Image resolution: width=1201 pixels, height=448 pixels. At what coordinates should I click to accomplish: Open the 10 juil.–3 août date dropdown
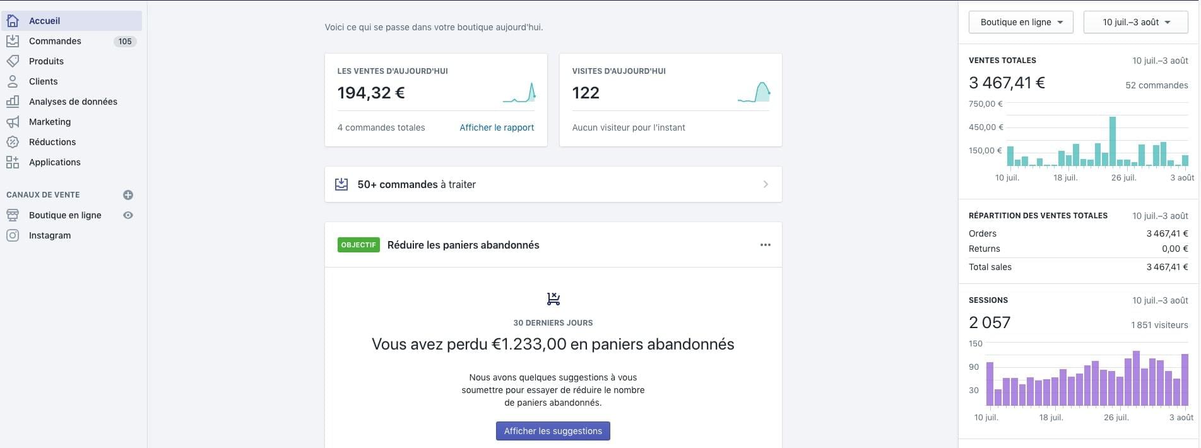pyautogui.click(x=1135, y=22)
